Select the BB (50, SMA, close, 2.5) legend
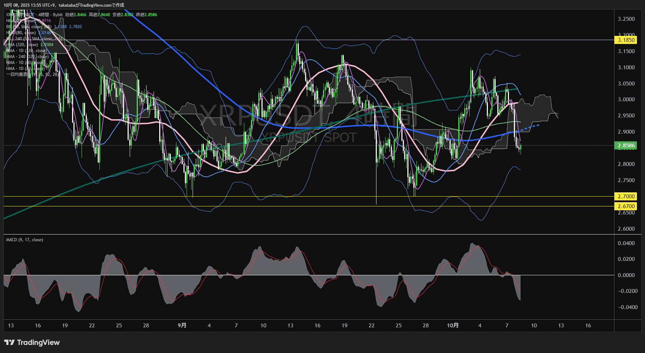The image size is (645, 353). pyautogui.click(x=29, y=27)
